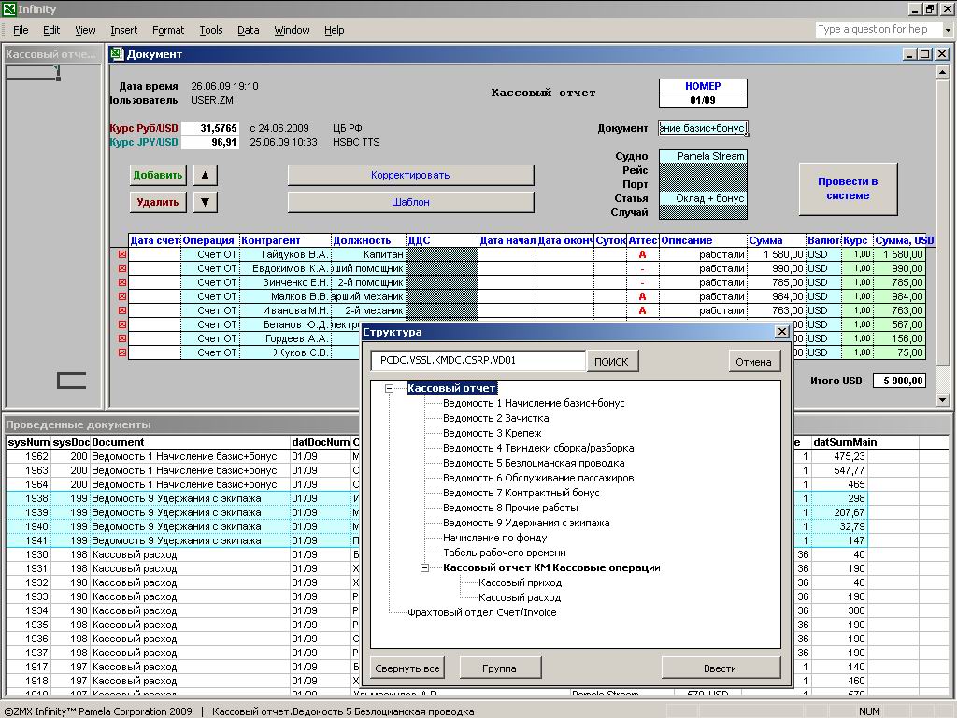Click the Группа button
This screenshot has height=718, width=957.
point(499,668)
